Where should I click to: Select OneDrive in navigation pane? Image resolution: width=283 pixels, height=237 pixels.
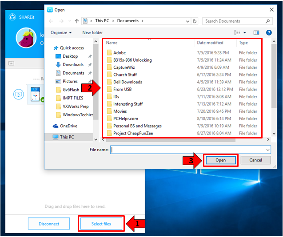(x=68, y=126)
